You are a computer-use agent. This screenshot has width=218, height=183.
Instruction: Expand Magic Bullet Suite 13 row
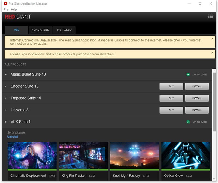tap(5, 74)
